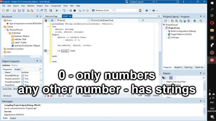
Task: Open the Model View tab in Projects
Action: click(x=179, y=67)
